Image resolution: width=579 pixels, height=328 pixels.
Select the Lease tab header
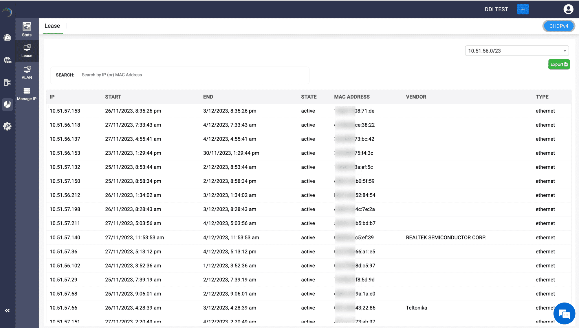(x=52, y=26)
